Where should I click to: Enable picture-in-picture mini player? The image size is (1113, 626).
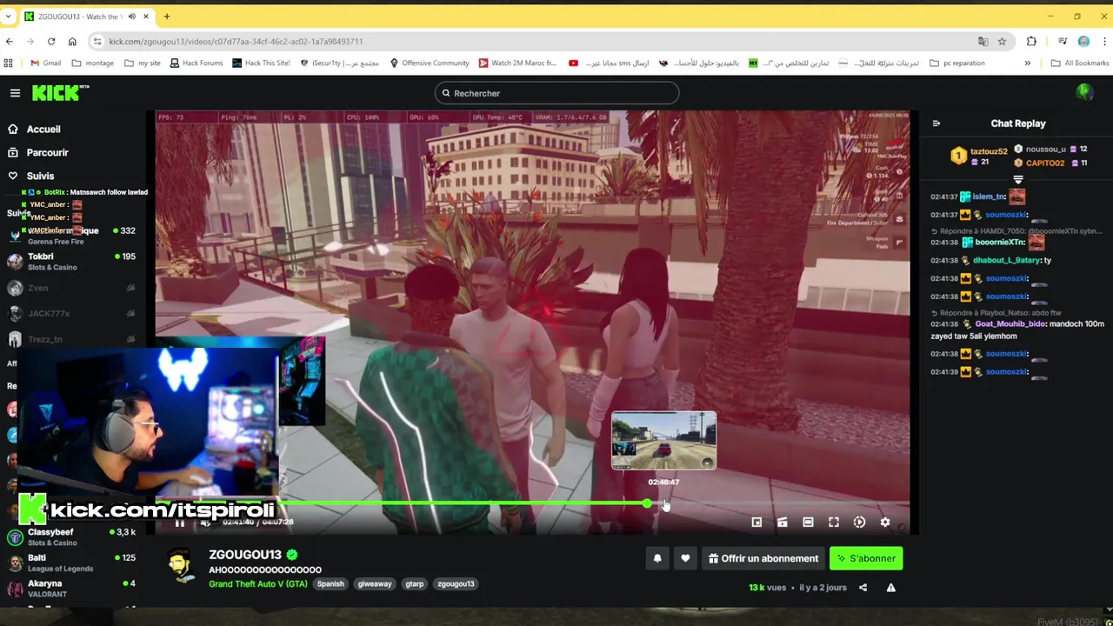tap(756, 522)
